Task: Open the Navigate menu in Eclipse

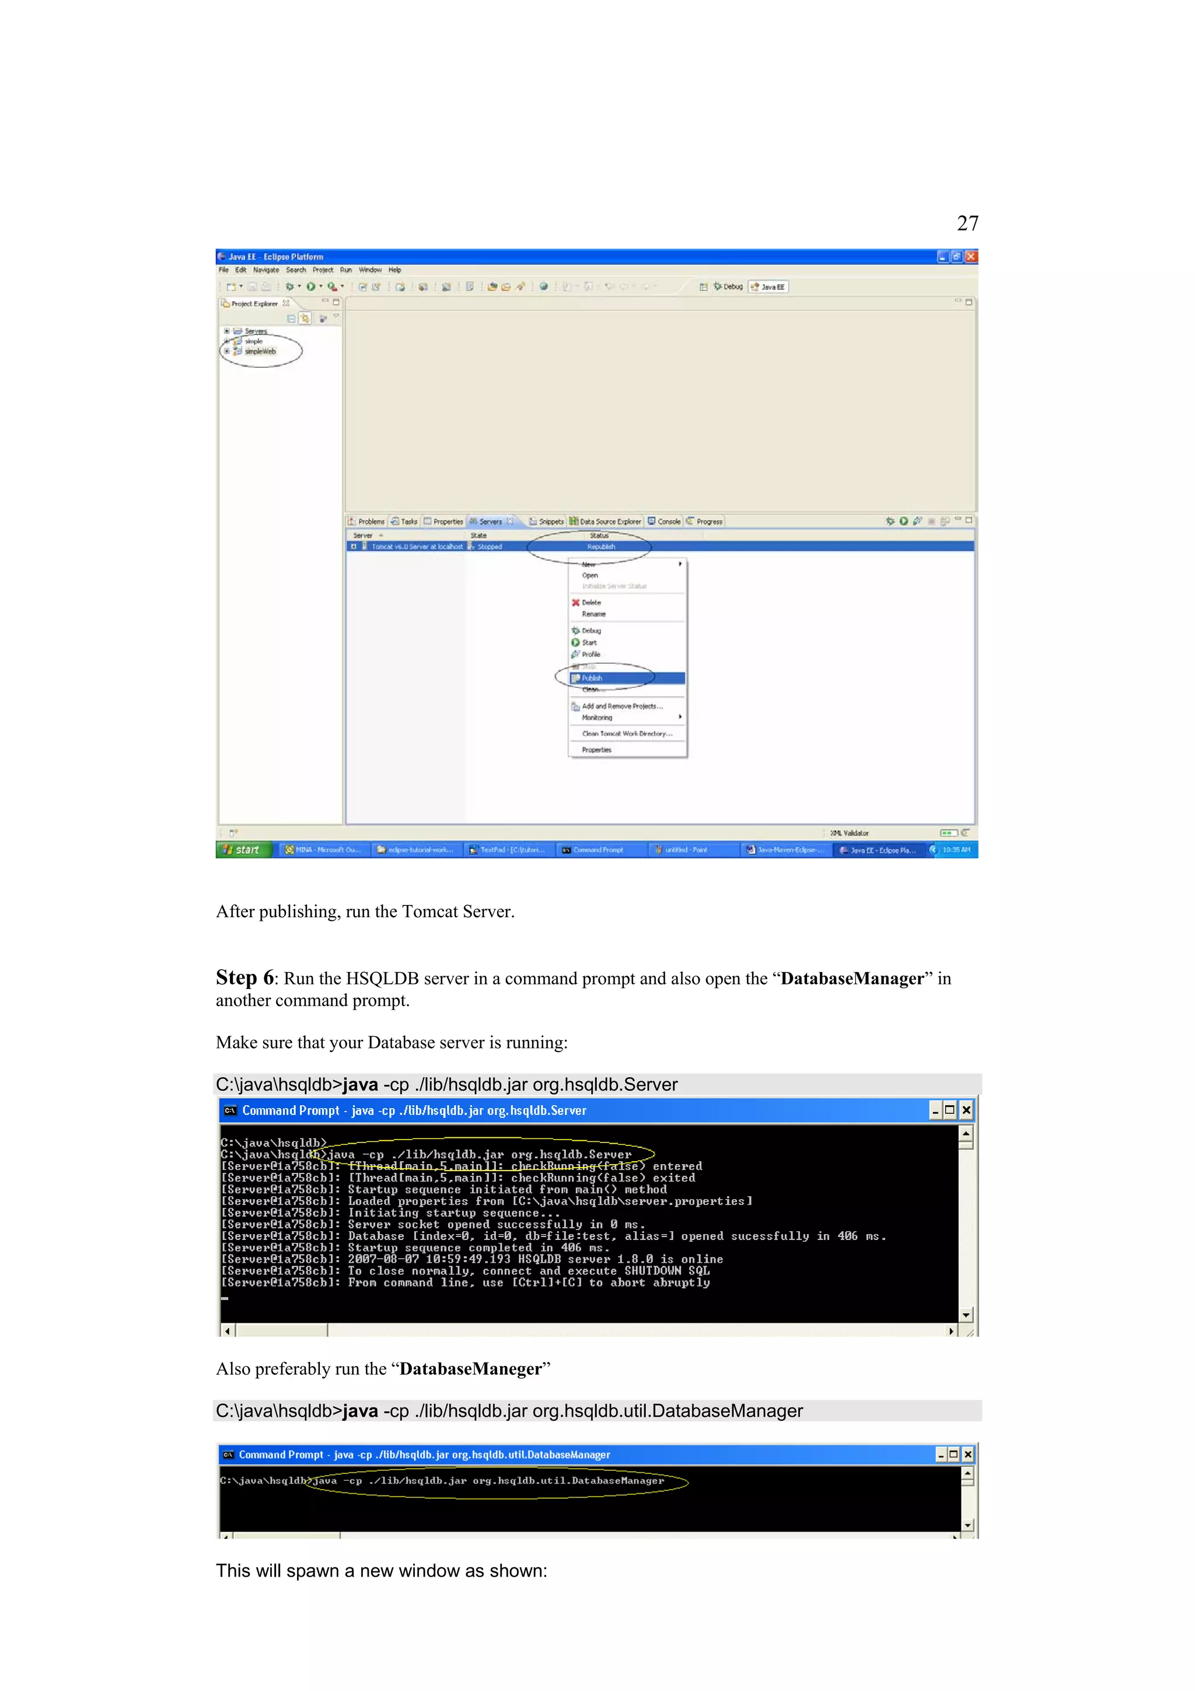Action: (x=266, y=270)
